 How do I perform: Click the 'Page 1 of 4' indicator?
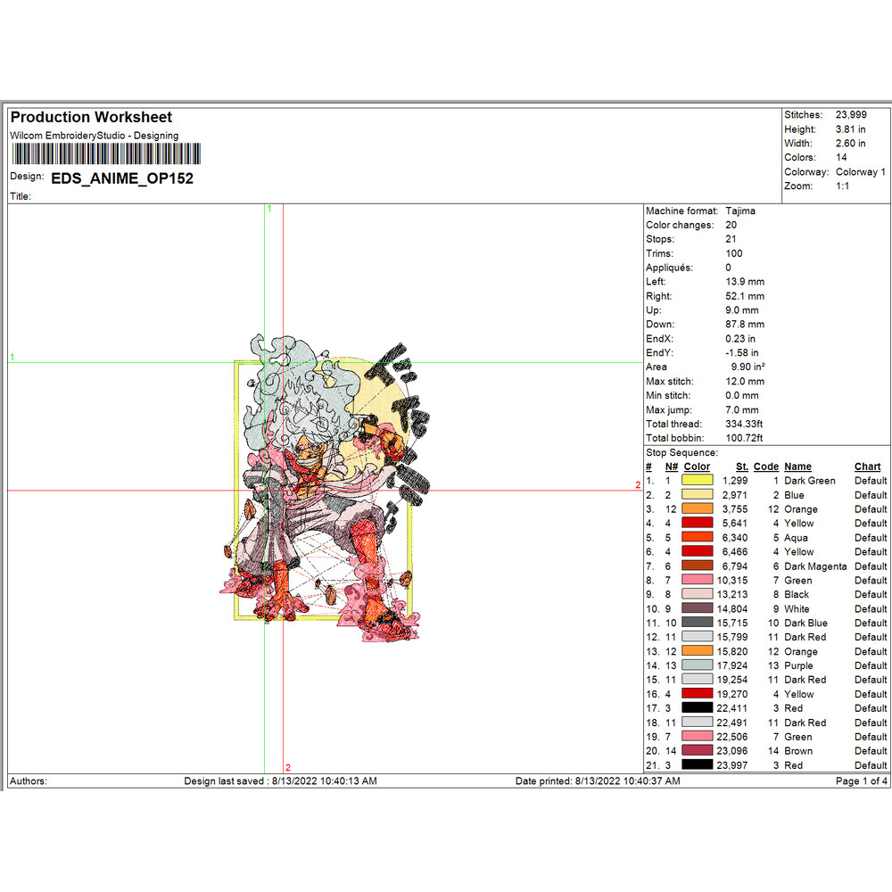pyautogui.click(x=861, y=781)
